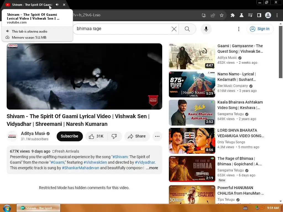Open YouTube settings three-dot menu

click(239, 29)
